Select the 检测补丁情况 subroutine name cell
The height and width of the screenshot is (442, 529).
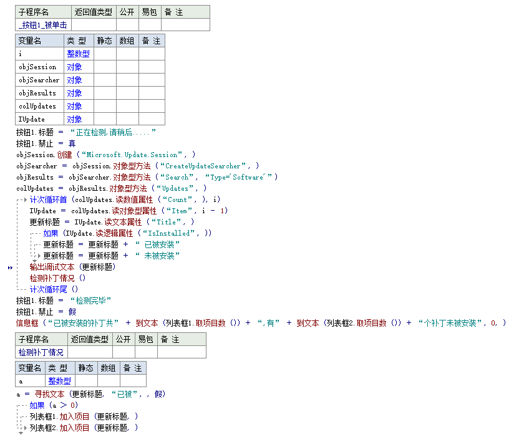(x=41, y=352)
